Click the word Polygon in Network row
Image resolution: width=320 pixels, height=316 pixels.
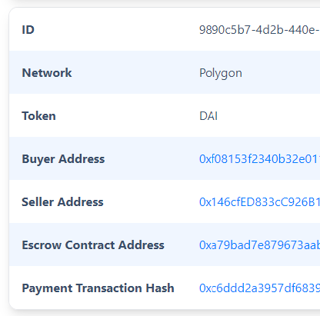pyautogui.click(x=221, y=73)
